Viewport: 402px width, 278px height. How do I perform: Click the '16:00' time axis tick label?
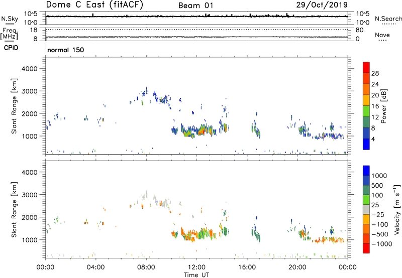pyautogui.click(x=247, y=267)
